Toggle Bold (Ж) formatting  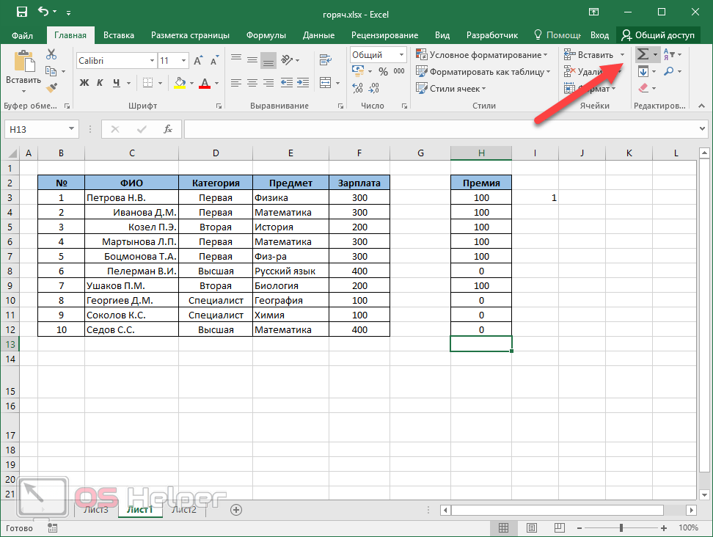(84, 83)
